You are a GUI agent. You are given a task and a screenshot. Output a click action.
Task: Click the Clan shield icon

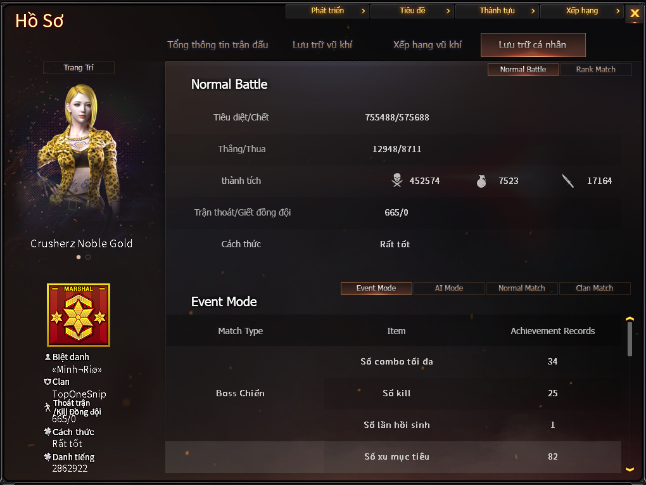coord(47,382)
